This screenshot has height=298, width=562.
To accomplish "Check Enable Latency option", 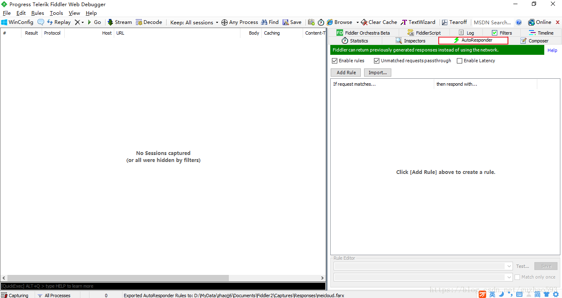I will coord(459,61).
